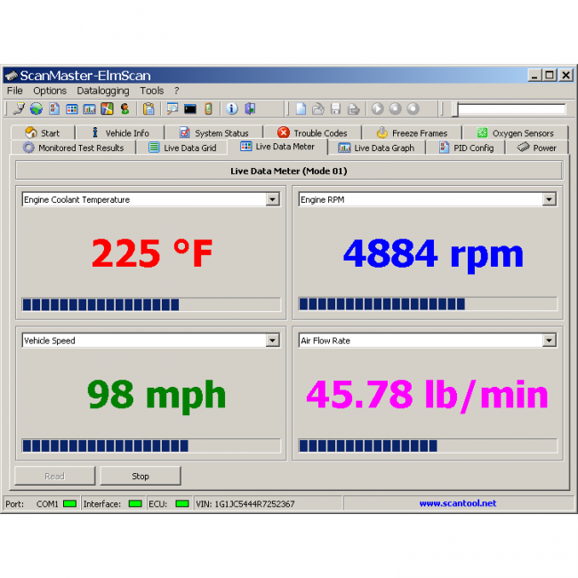Click the connect plug icon in toolbar

19,109
